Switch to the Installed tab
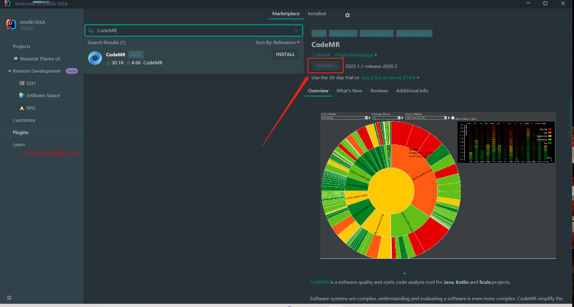Image resolution: width=574 pixels, height=307 pixels. (317, 14)
